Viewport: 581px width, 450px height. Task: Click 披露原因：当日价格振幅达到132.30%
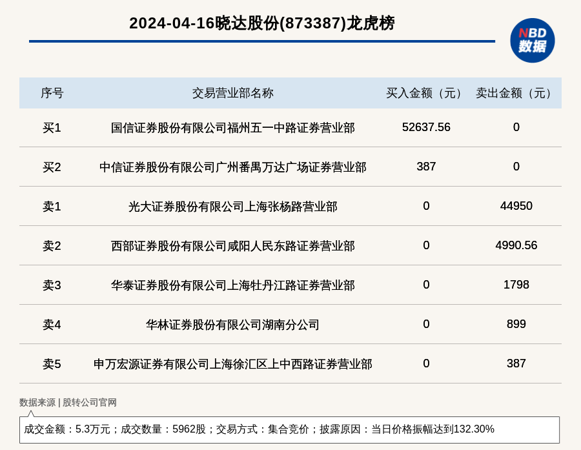pos(407,429)
